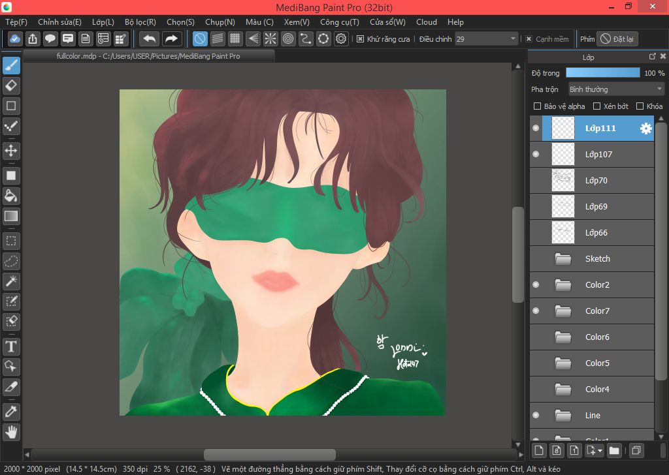Enable the Bảo vệ alpha checkbox
Screen dimensions: 669x475
click(537, 106)
